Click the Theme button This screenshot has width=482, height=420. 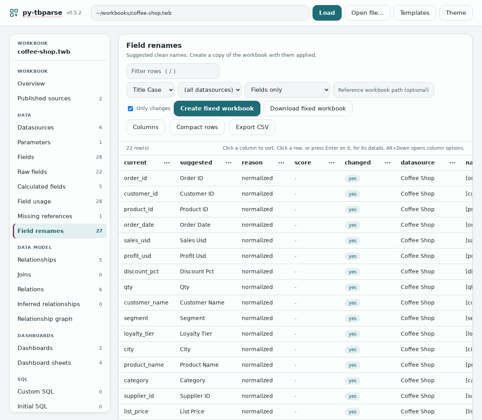[456, 13]
